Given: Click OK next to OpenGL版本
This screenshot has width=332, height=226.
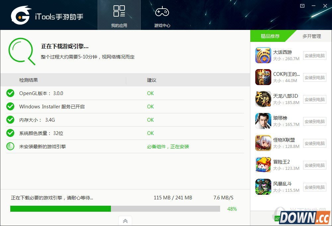Looking at the screenshot, I should [x=150, y=93].
